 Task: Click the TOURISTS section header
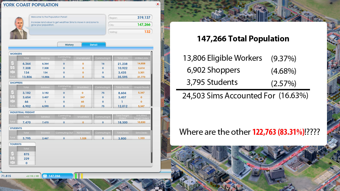[16, 144]
